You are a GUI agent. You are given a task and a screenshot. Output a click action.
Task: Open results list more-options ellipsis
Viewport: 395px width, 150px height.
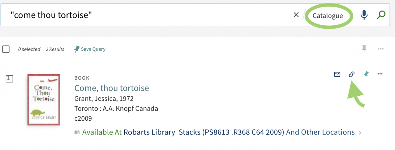coord(381,49)
